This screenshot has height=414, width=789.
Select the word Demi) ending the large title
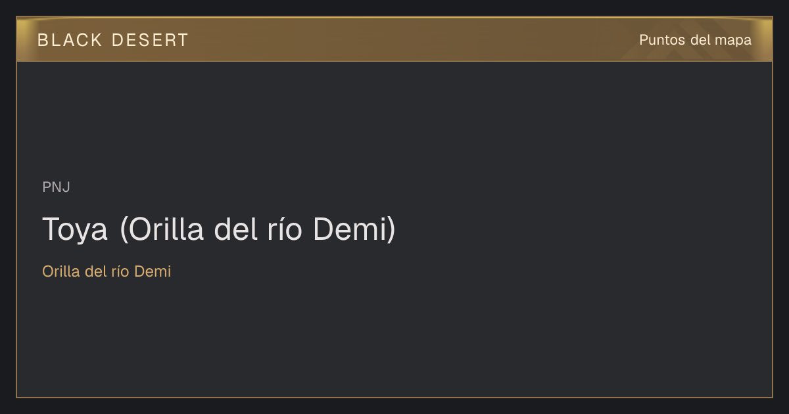[354, 229]
